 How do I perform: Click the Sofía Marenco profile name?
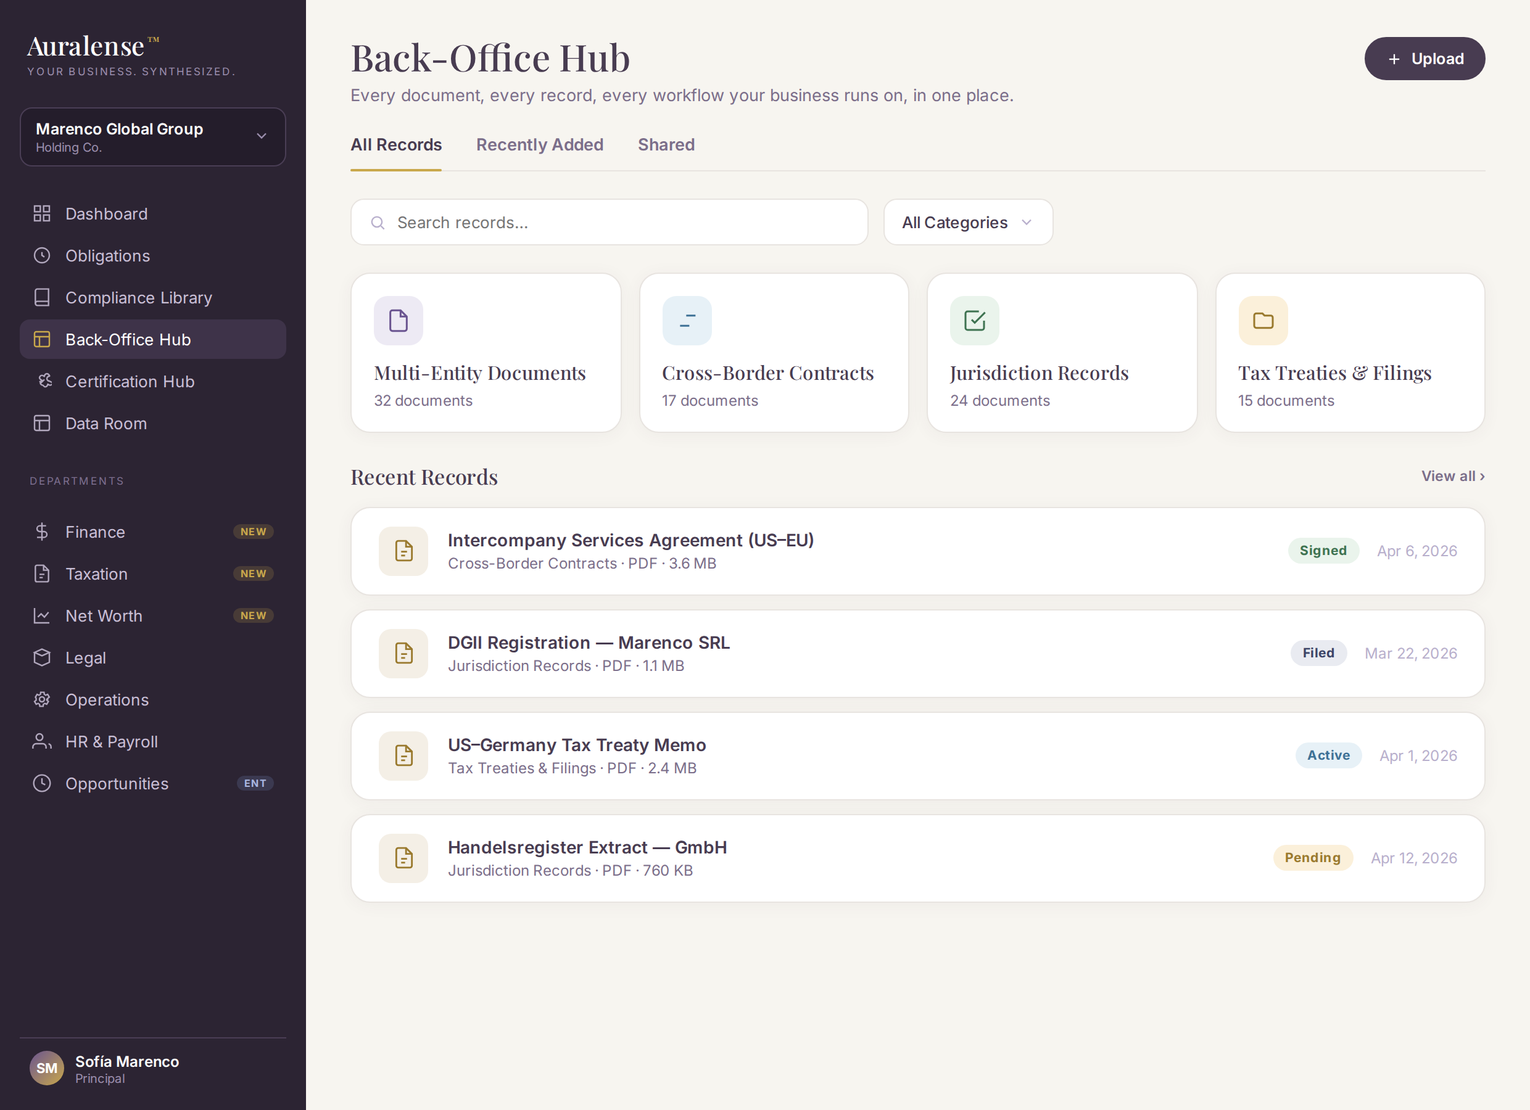click(x=127, y=1061)
